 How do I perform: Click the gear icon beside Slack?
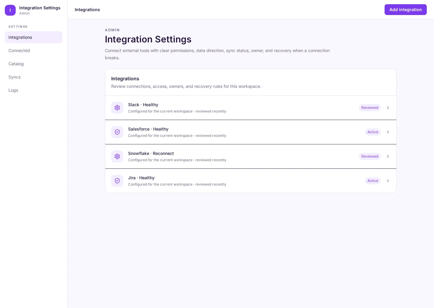point(117,108)
